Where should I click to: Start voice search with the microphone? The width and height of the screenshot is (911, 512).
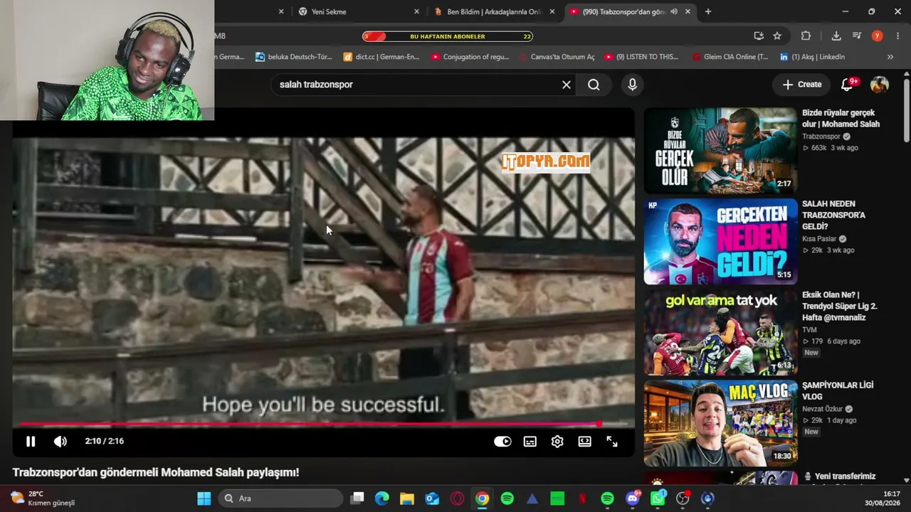click(x=633, y=85)
